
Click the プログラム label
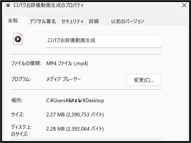(21, 79)
